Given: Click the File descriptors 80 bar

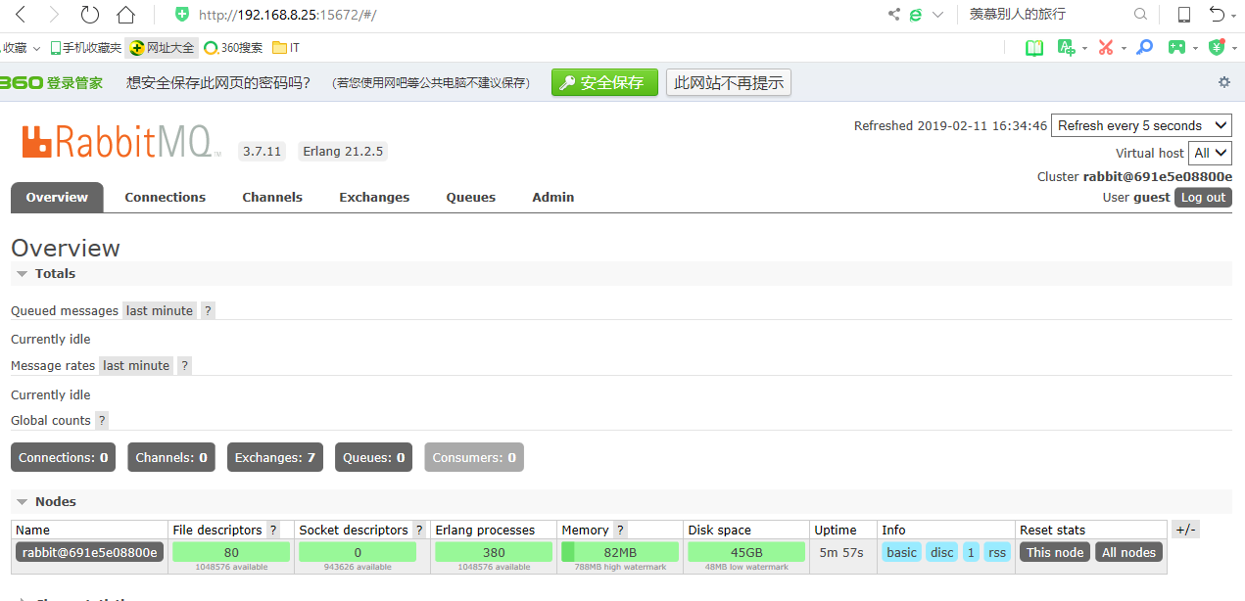Looking at the screenshot, I should [x=231, y=552].
